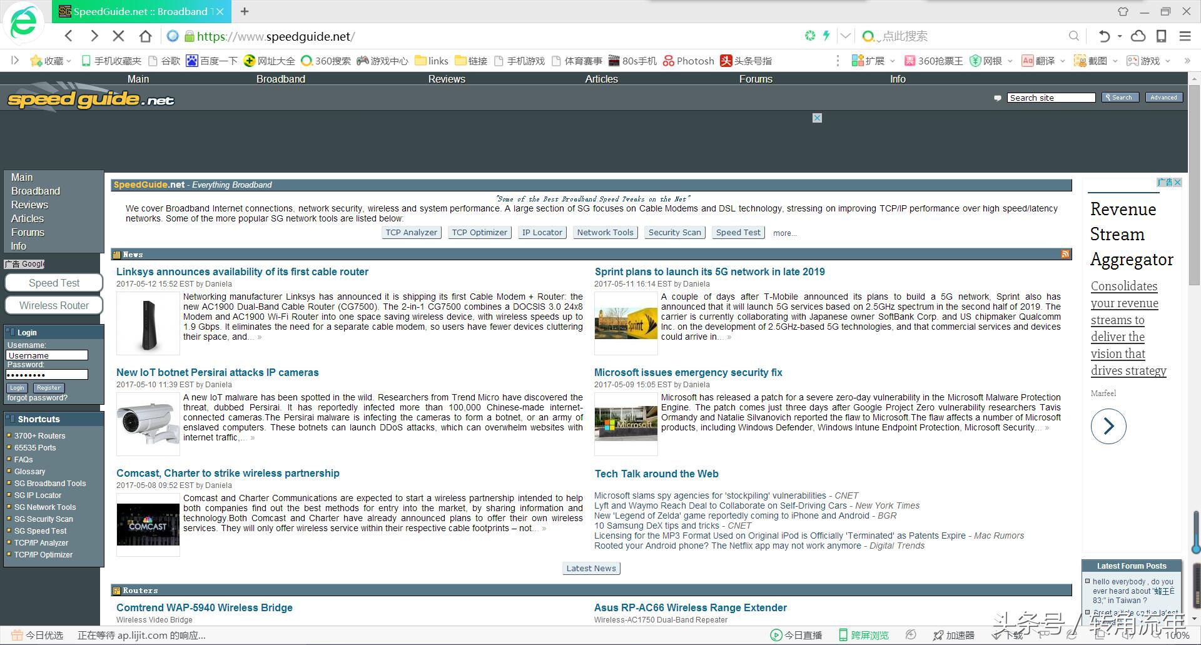Click the Username input field
The width and height of the screenshot is (1201, 645).
[x=47, y=355]
